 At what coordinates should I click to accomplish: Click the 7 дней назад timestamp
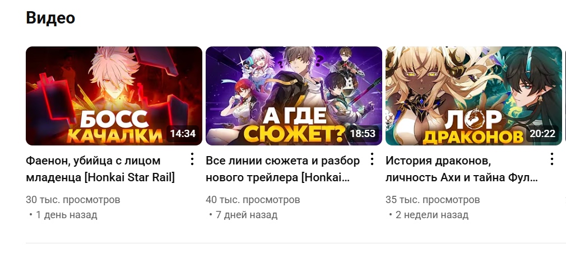point(247,215)
